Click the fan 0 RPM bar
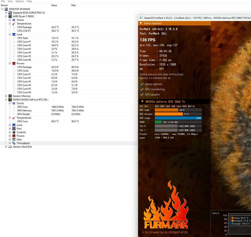 pyautogui.click(x=178, y=126)
